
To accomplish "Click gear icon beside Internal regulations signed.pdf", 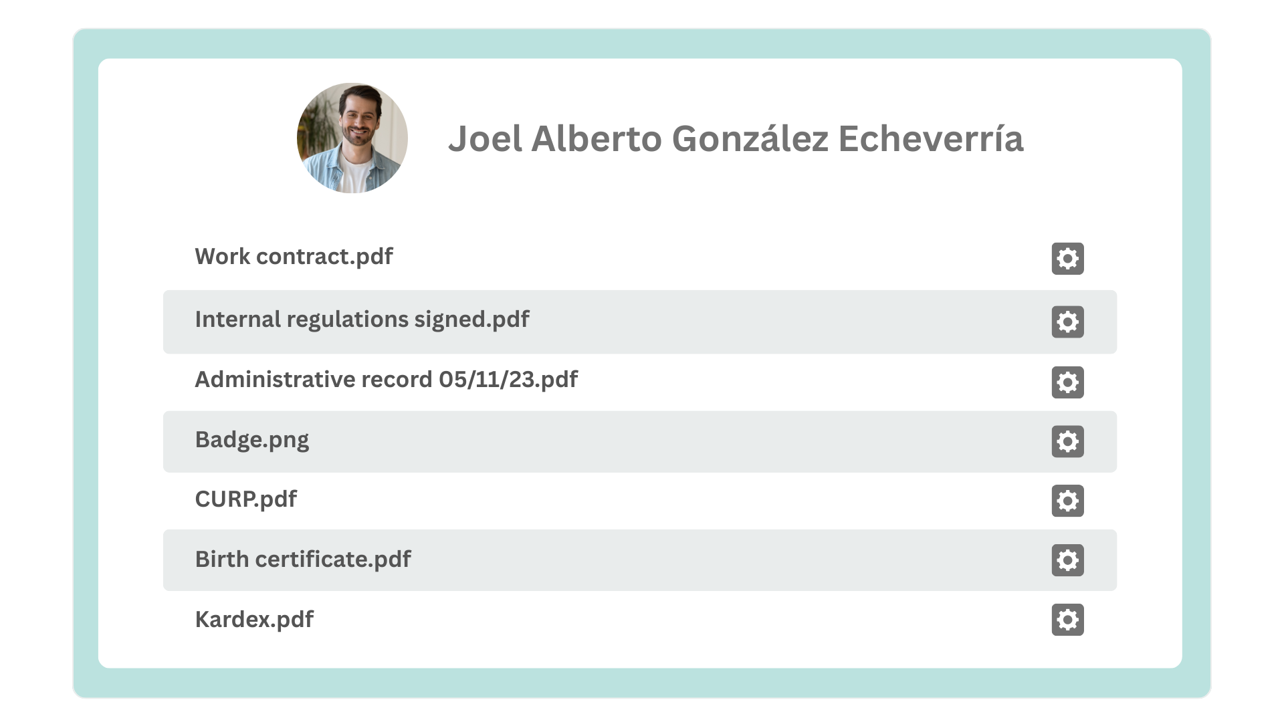I will pyautogui.click(x=1067, y=322).
